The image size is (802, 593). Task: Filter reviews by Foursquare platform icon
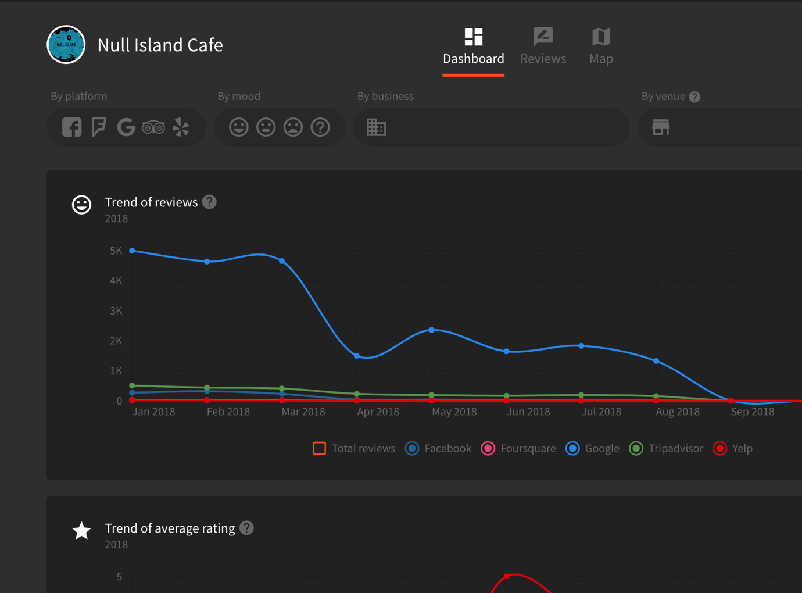click(x=99, y=127)
